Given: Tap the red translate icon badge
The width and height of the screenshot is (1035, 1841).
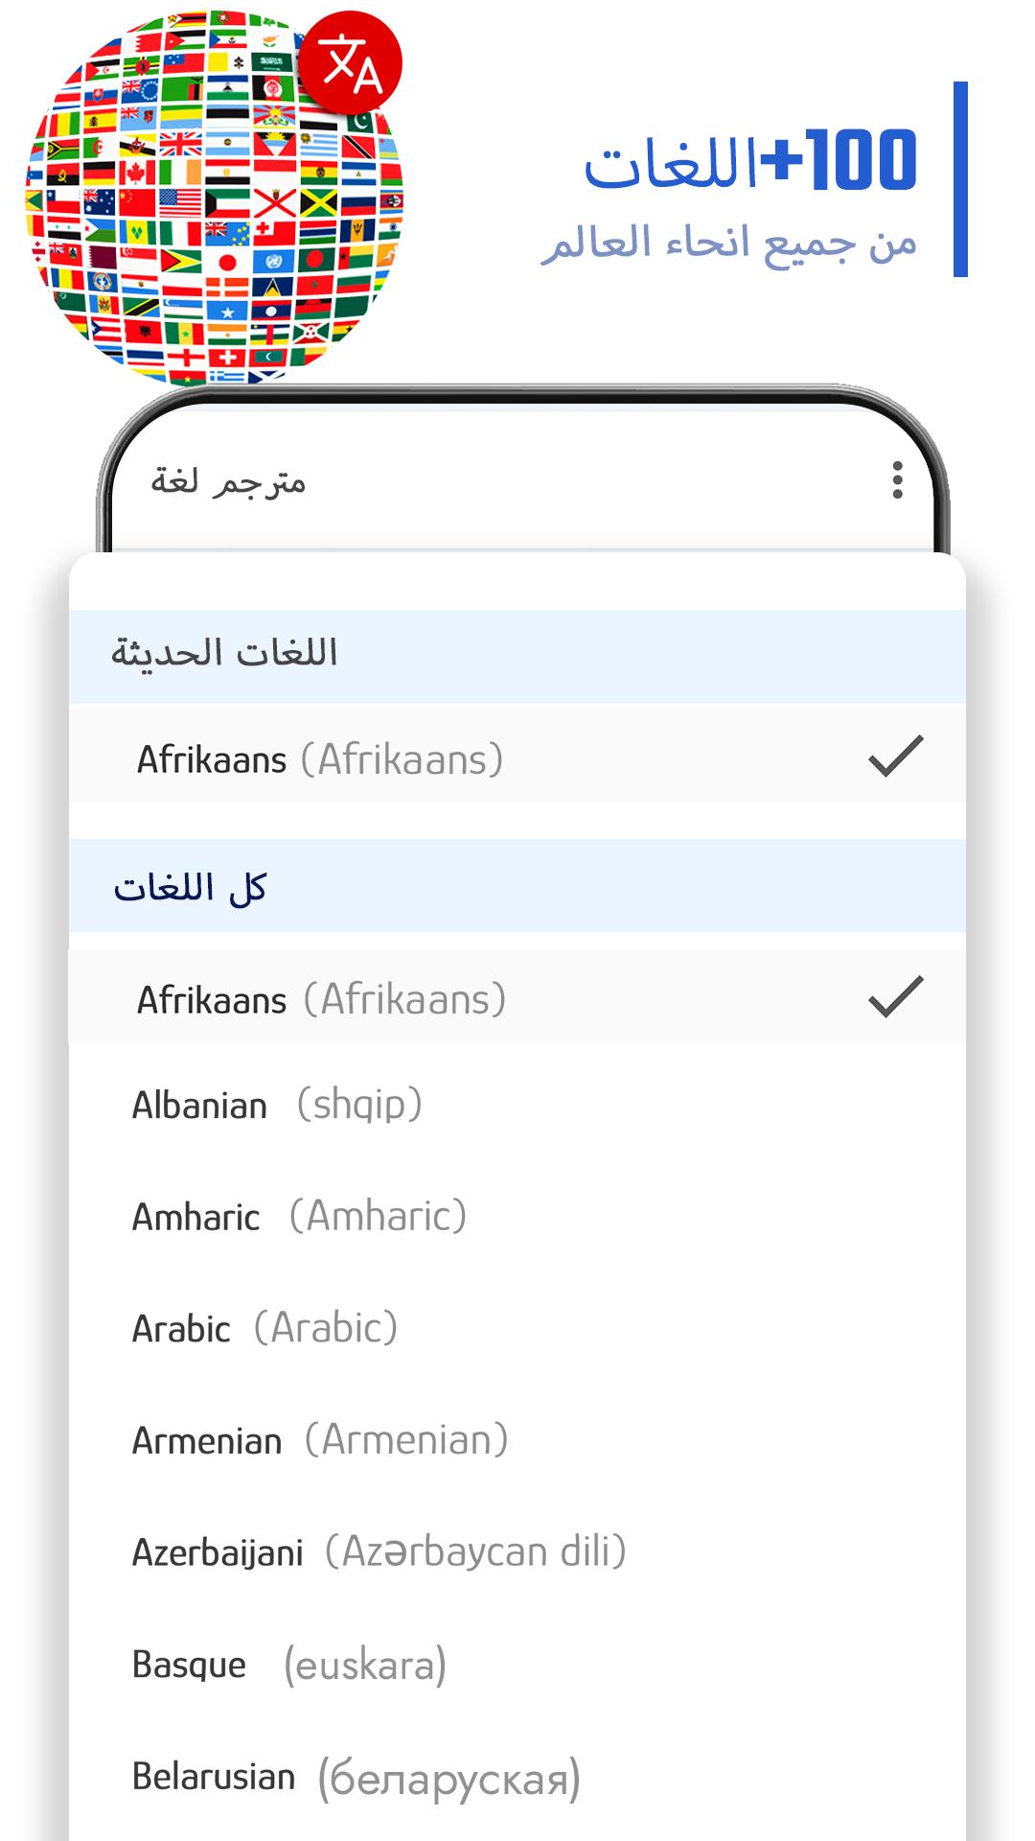Looking at the screenshot, I should click(x=351, y=63).
